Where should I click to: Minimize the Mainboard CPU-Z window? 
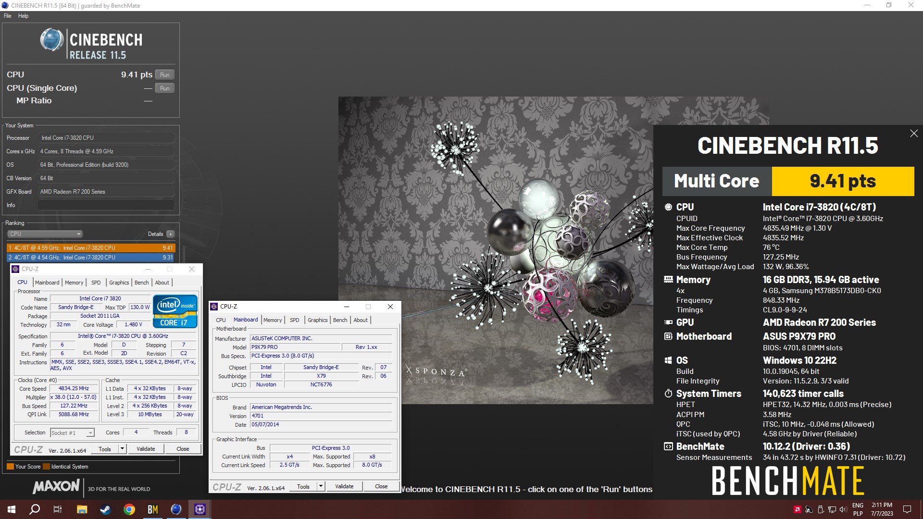[x=347, y=307]
